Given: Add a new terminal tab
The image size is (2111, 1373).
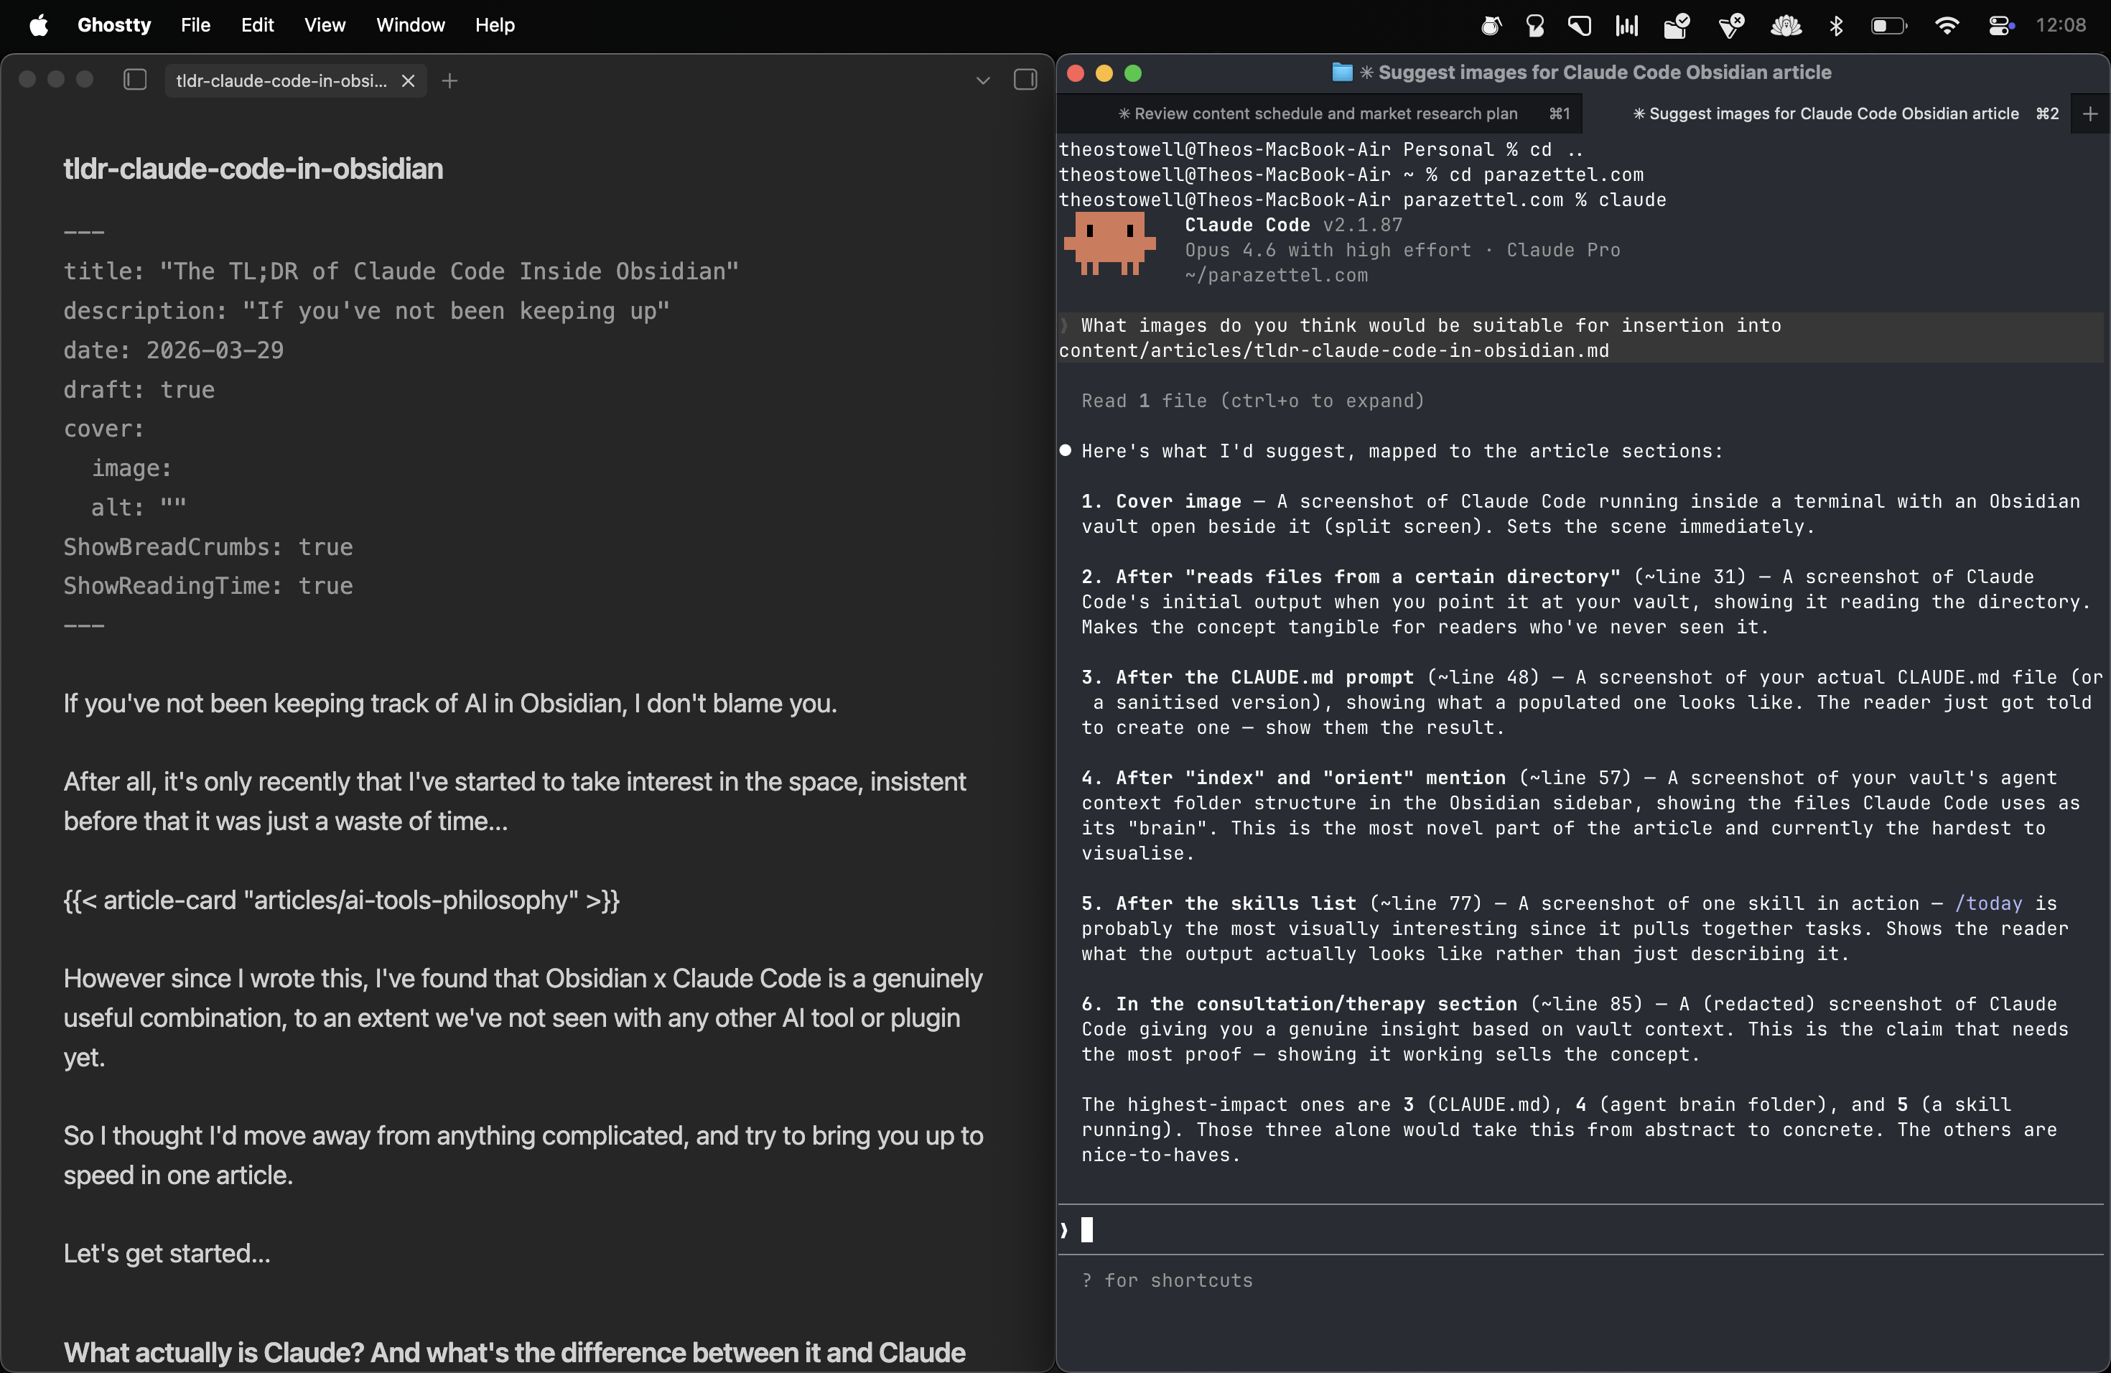Looking at the screenshot, I should (2089, 113).
